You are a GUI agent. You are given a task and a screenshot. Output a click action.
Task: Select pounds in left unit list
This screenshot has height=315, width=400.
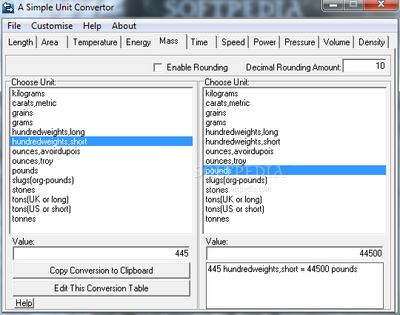101,170
